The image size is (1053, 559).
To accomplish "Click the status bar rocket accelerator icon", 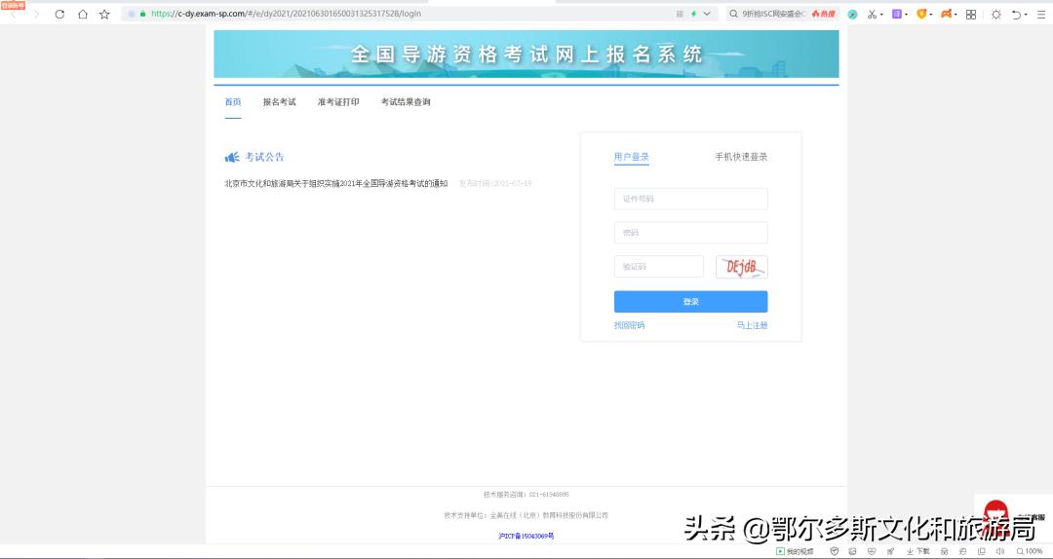I will pyautogui.click(x=890, y=551).
